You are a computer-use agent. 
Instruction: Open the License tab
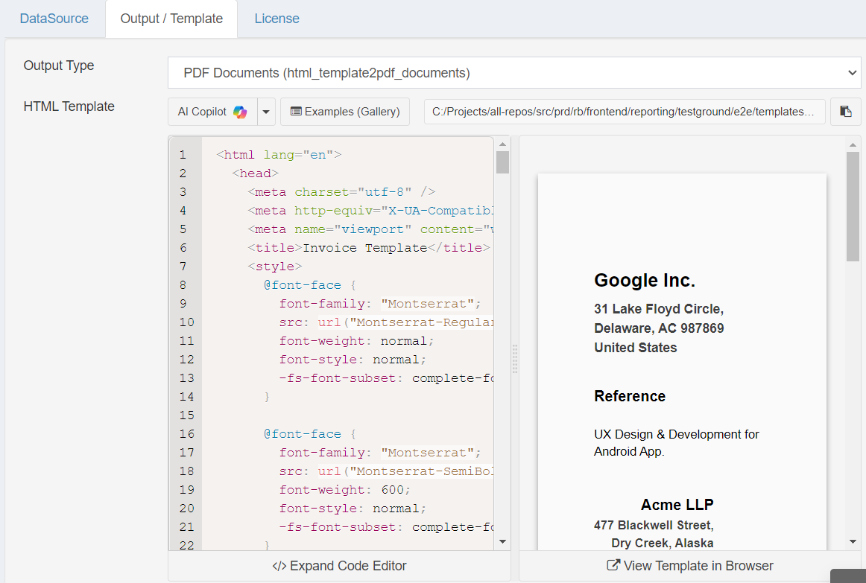[x=276, y=19]
